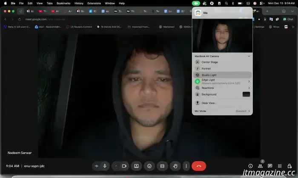Viewport: 298px width, 178px height.
Task: Open host controls lock icon
Action: point(289,166)
